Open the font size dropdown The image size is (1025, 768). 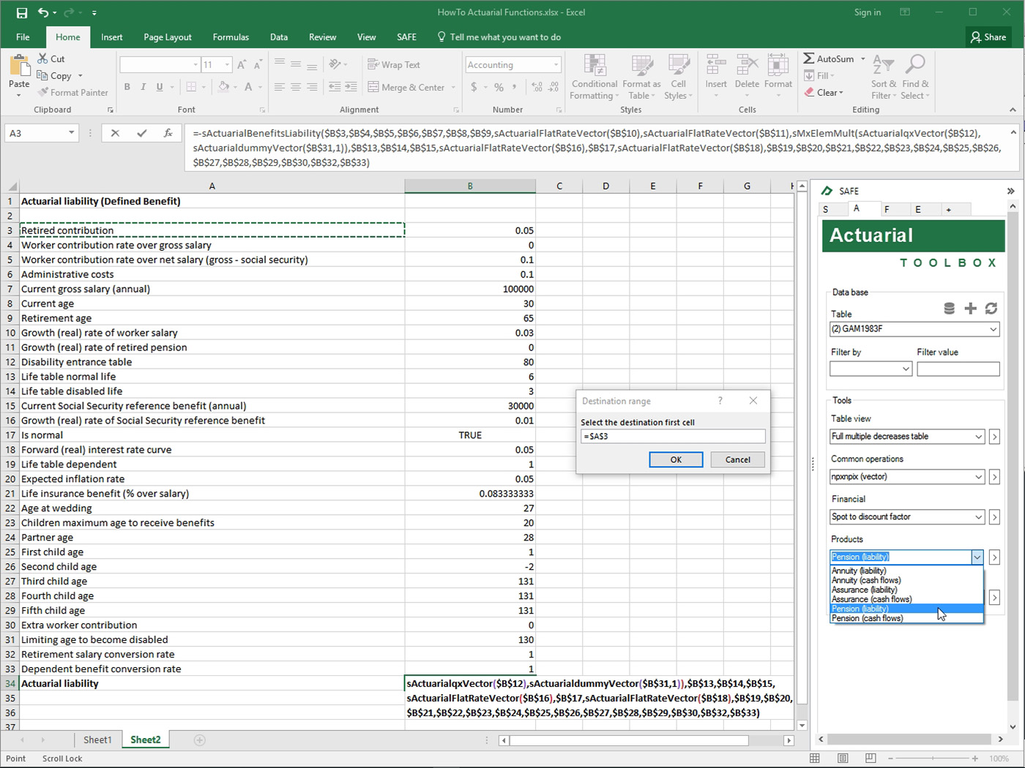(x=227, y=65)
